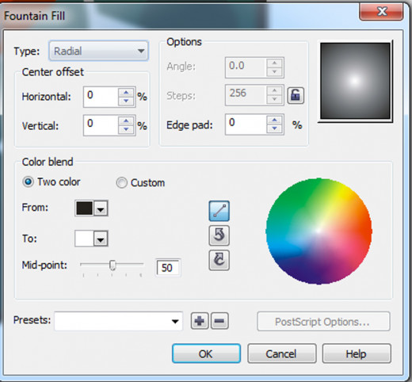The height and width of the screenshot is (382, 412).
Task: Open the From color dropdown
Action: 101,208
